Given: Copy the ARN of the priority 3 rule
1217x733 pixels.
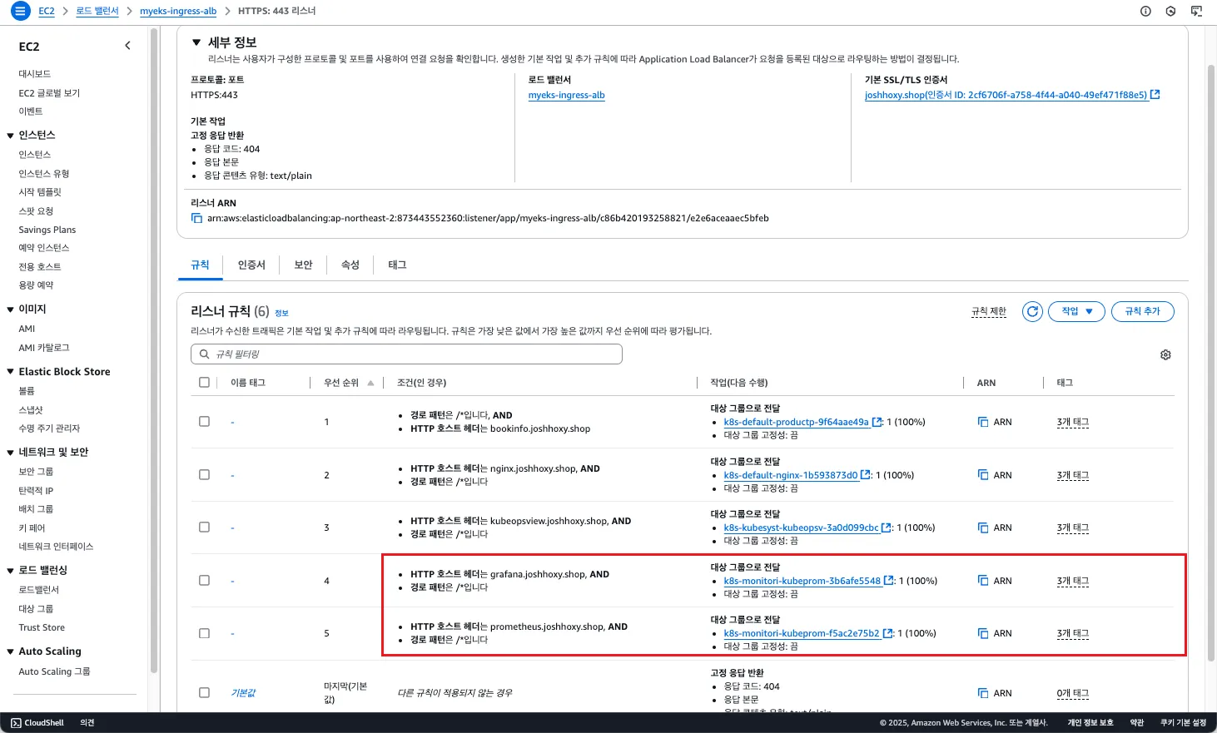Looking at the screenshot, I should point(983,527).
